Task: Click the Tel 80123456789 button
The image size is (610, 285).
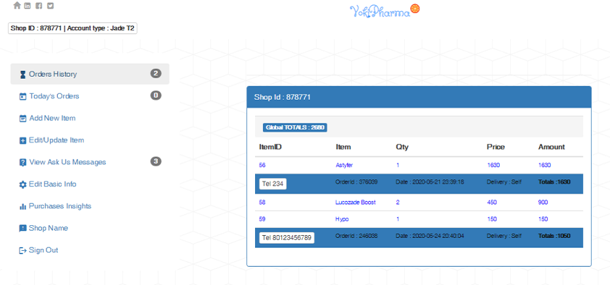Action: pos(287,238)
